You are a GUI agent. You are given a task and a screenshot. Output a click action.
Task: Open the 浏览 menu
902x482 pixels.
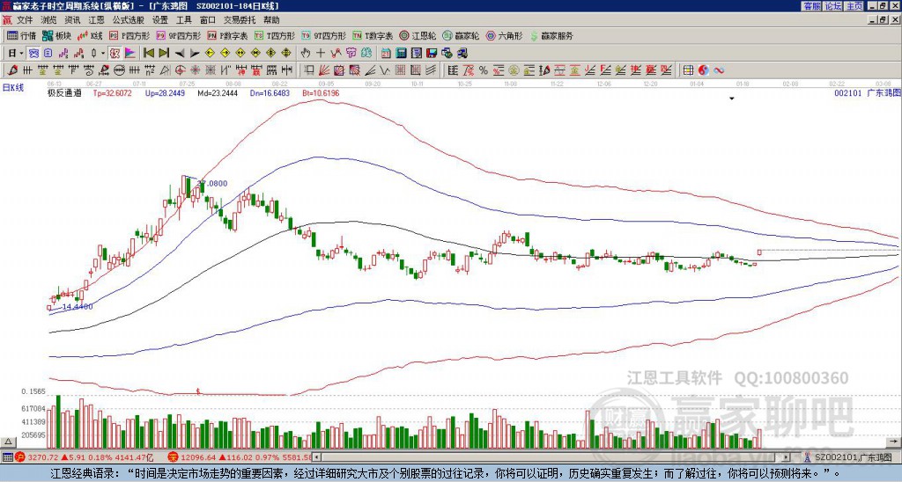point(49,20)
